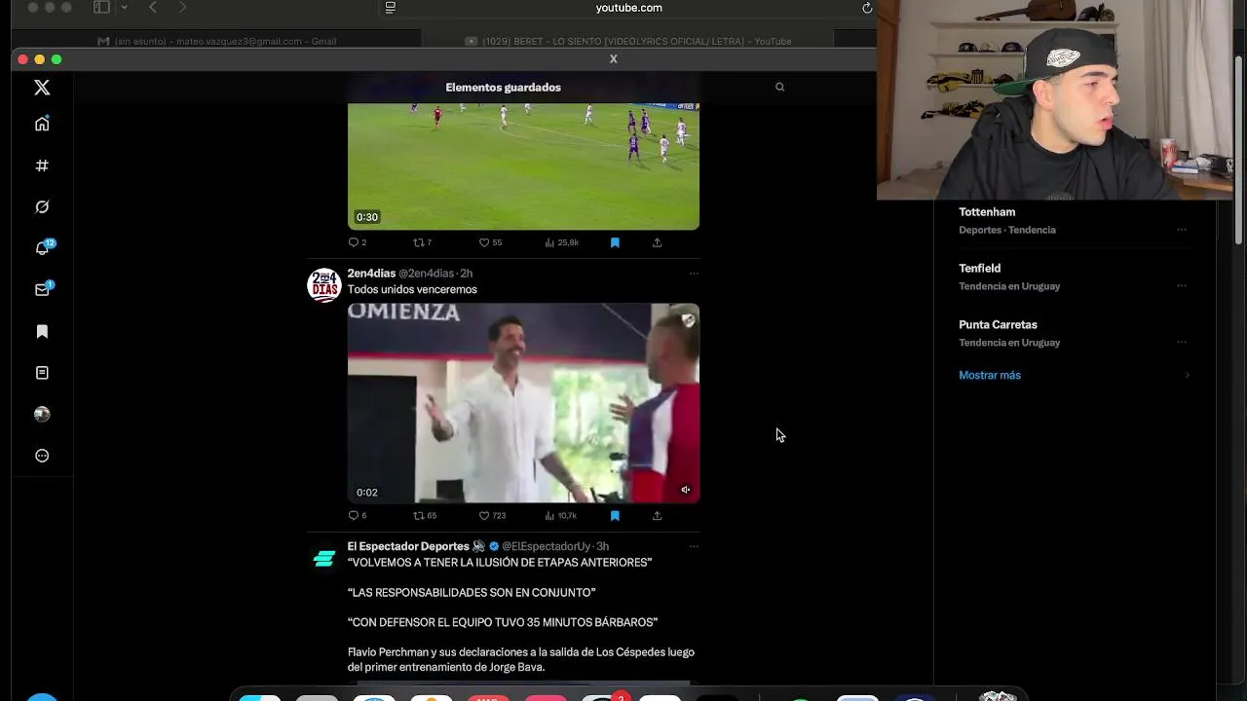Switch to the Gmail tab in Safari
This screenshot has height=701, width=1247.
pos(217,41)
